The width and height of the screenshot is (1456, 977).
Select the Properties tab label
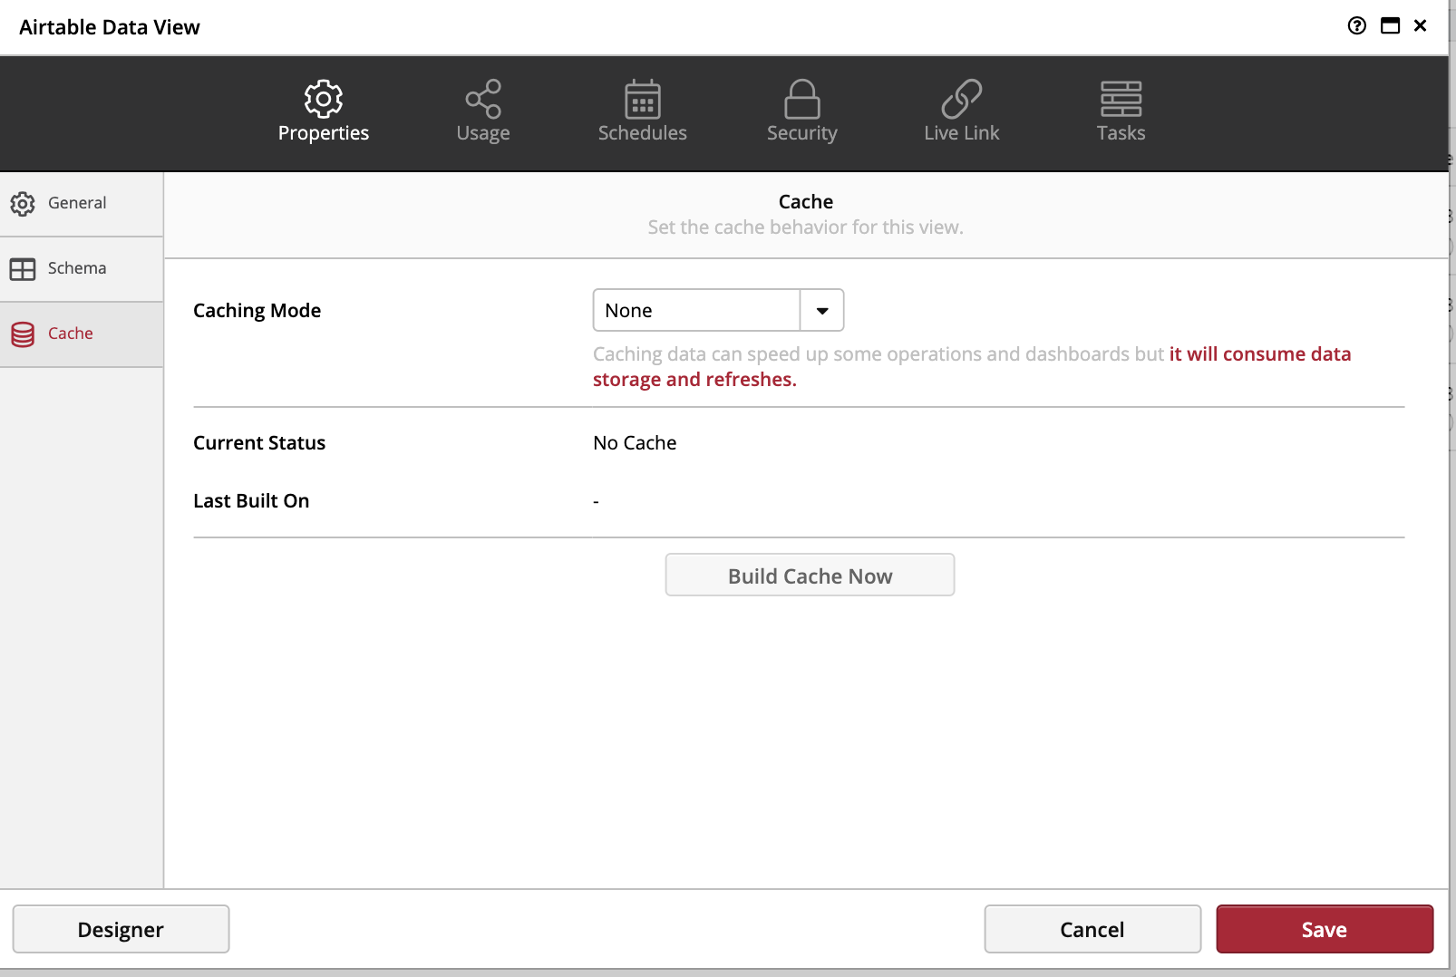[x=324, y=133]
